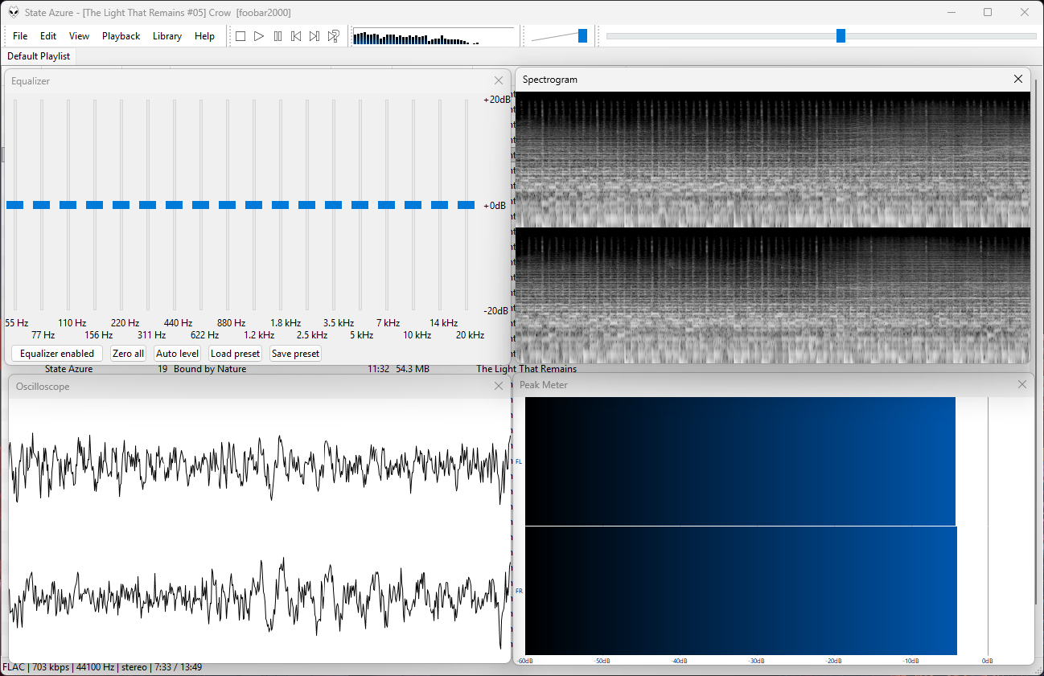
Task: Skip to the previous track
Action: [296, 36]
